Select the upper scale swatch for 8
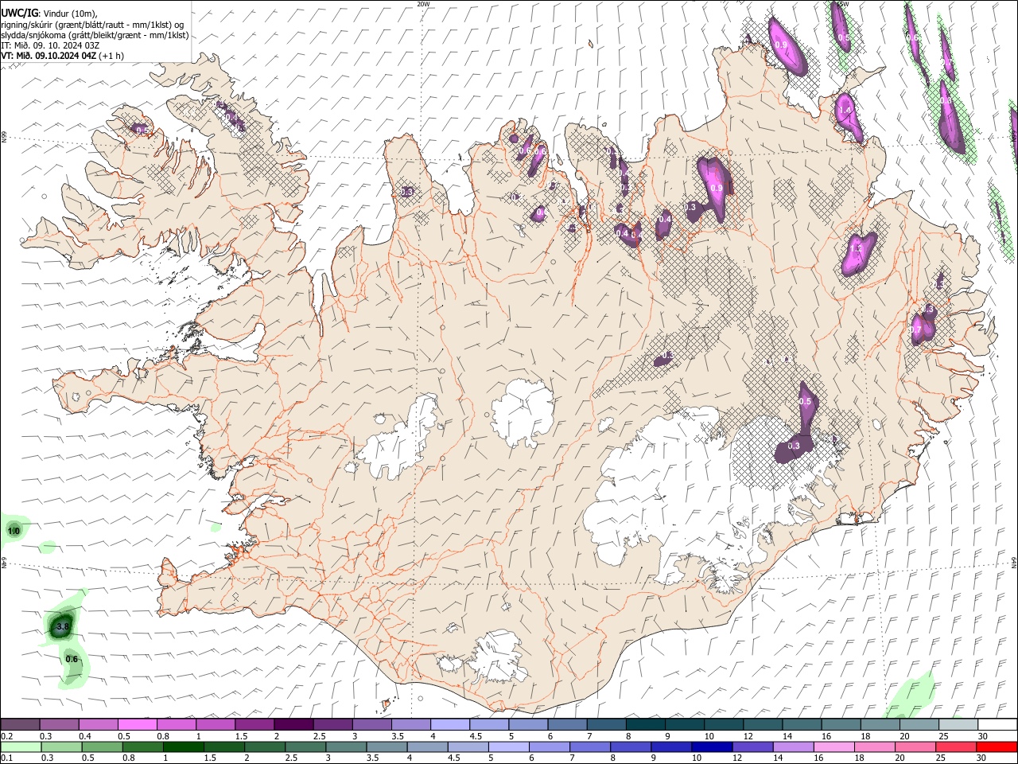Viewport: 1018px width, 764px height. [x=646, y=725]
